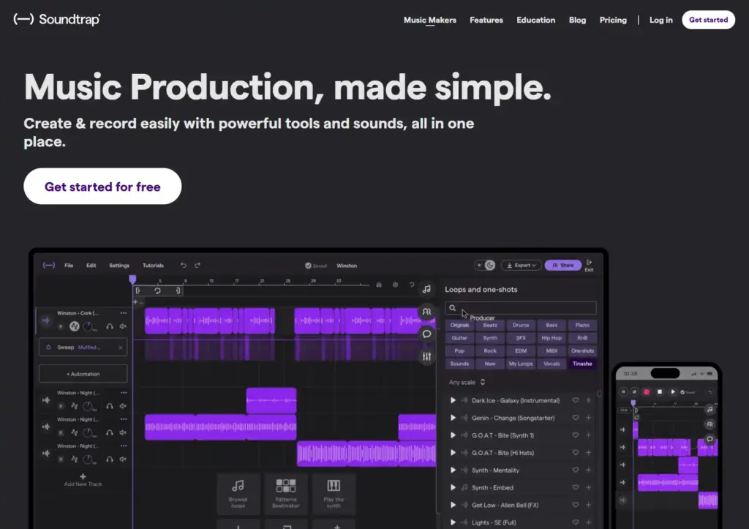Preview the Get Low - Alien Bell loop

[x=453, y=505]
